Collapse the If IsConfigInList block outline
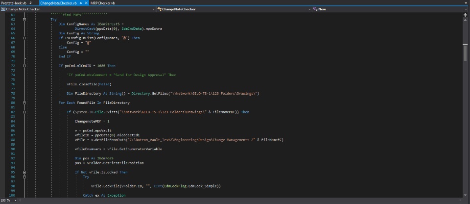 [x=24, y=38]
